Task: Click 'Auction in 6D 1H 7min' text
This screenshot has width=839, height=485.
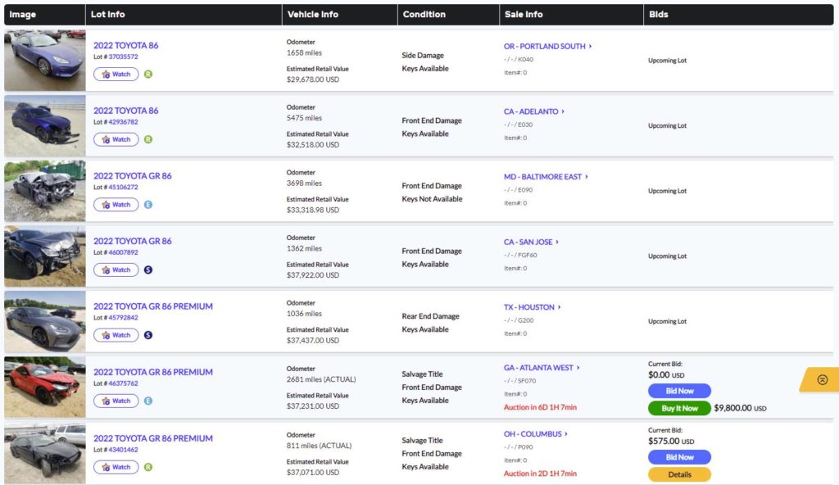Action: click(540, 407)
